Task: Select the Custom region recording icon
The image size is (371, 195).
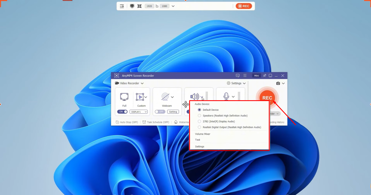Action: point(140,97)
